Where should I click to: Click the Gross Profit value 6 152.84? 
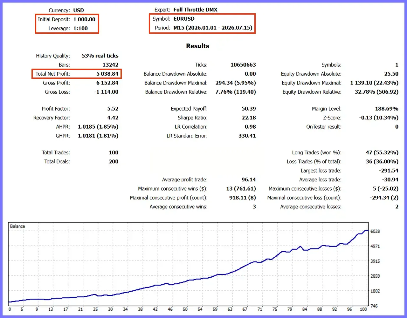pyautogui.click(x=107, y=83)
